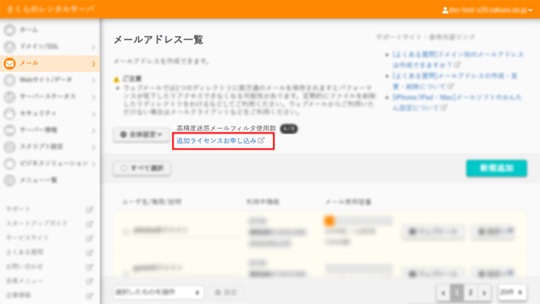
Task: Open the お問い合わせ sidebar link
Action: click(x=25, y=266)
